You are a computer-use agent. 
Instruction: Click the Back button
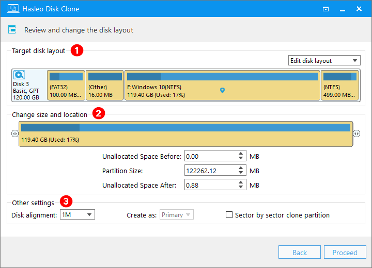point(299,252)
